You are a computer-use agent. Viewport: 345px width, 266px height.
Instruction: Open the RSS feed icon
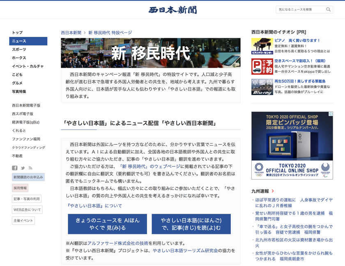coord(30,168)
